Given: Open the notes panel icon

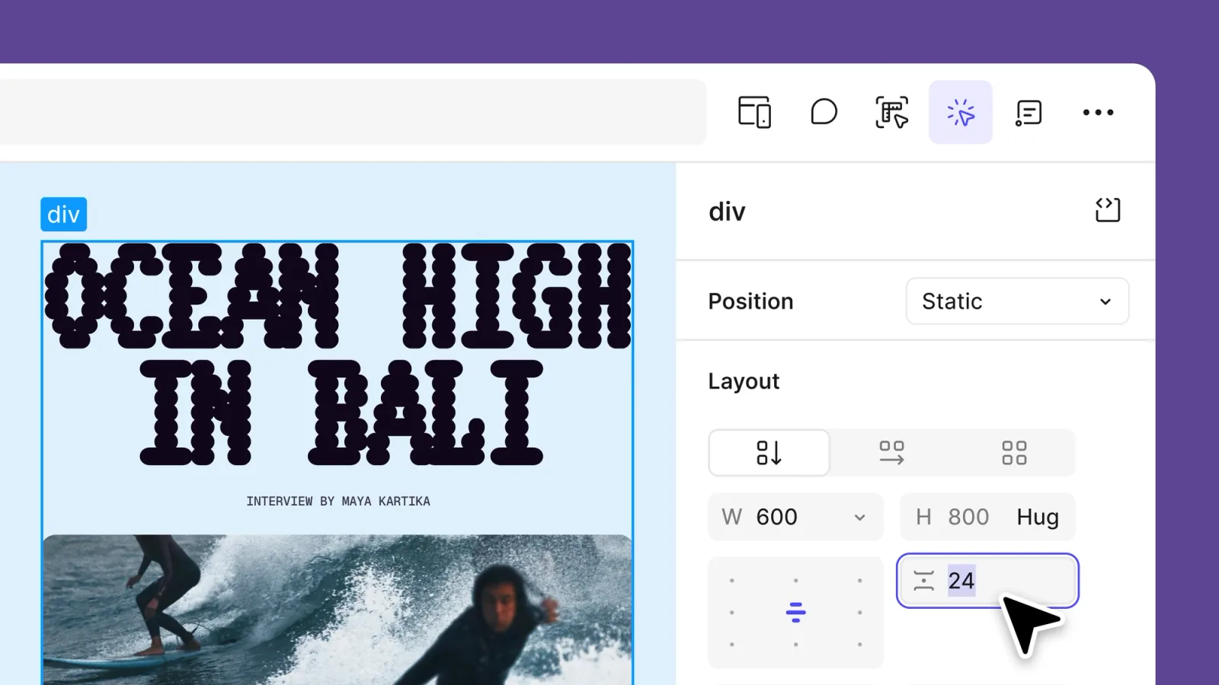Looking at the screenshot, I should click(x=1029, y=113).
